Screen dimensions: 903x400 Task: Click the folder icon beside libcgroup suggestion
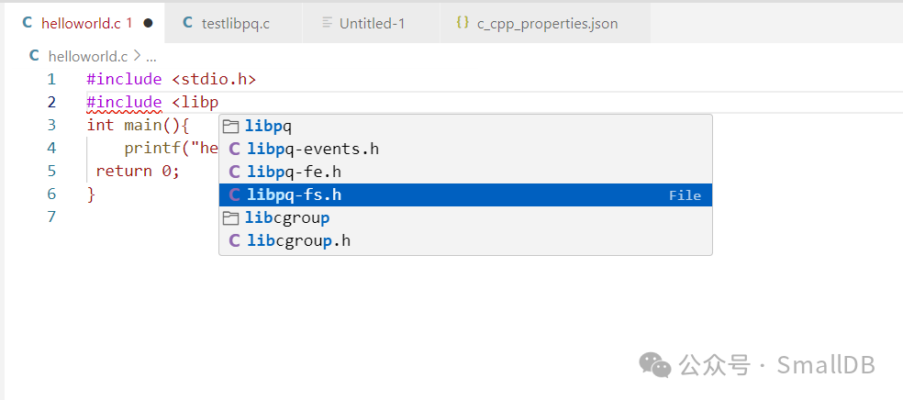tap(231, 218)
